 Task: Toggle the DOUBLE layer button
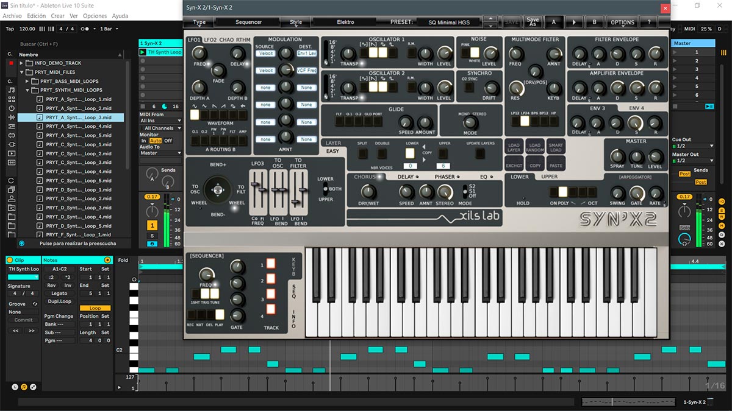coord(382,153)
